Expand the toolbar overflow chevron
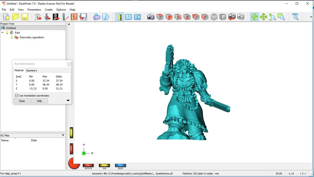Viewport: 314px width, 177px height. click(311, 17)
